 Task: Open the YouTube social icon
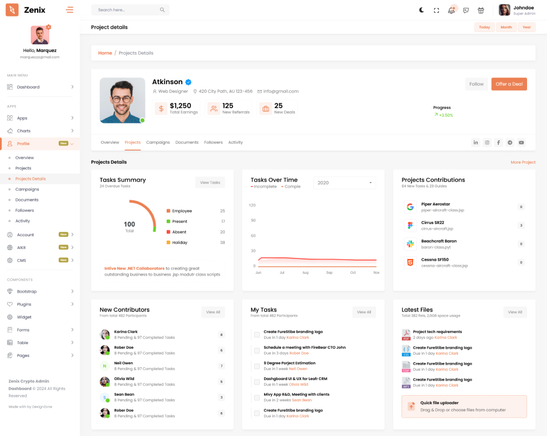521,143
